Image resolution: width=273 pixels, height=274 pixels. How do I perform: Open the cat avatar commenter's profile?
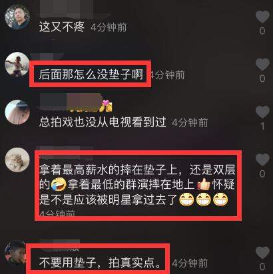tap(17, 160)
